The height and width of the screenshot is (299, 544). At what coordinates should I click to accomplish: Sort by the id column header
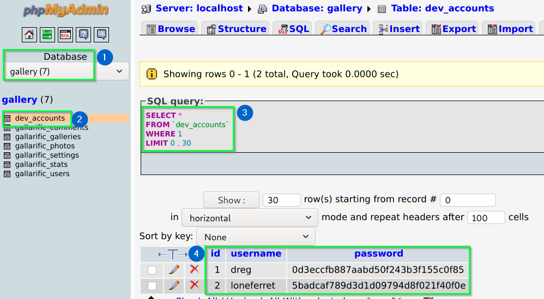(215, 254)
